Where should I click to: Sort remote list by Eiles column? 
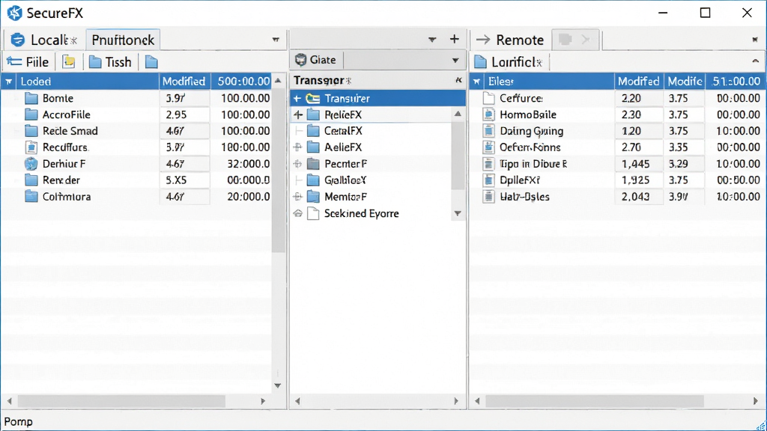(x=549, y=82)
